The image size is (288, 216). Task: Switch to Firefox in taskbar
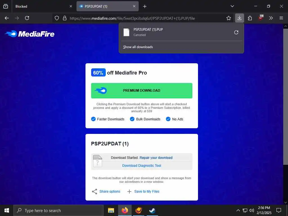(x=125, y=210)
